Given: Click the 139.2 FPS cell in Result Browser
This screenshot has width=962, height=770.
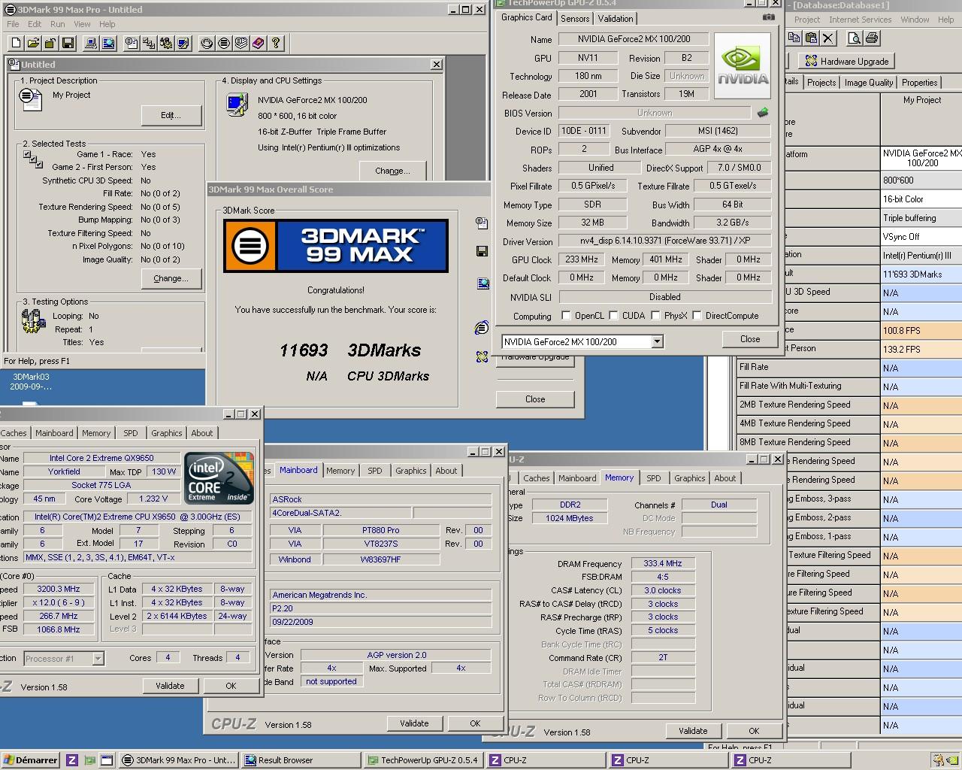Looking at the screenshot, I should point(921,350).
